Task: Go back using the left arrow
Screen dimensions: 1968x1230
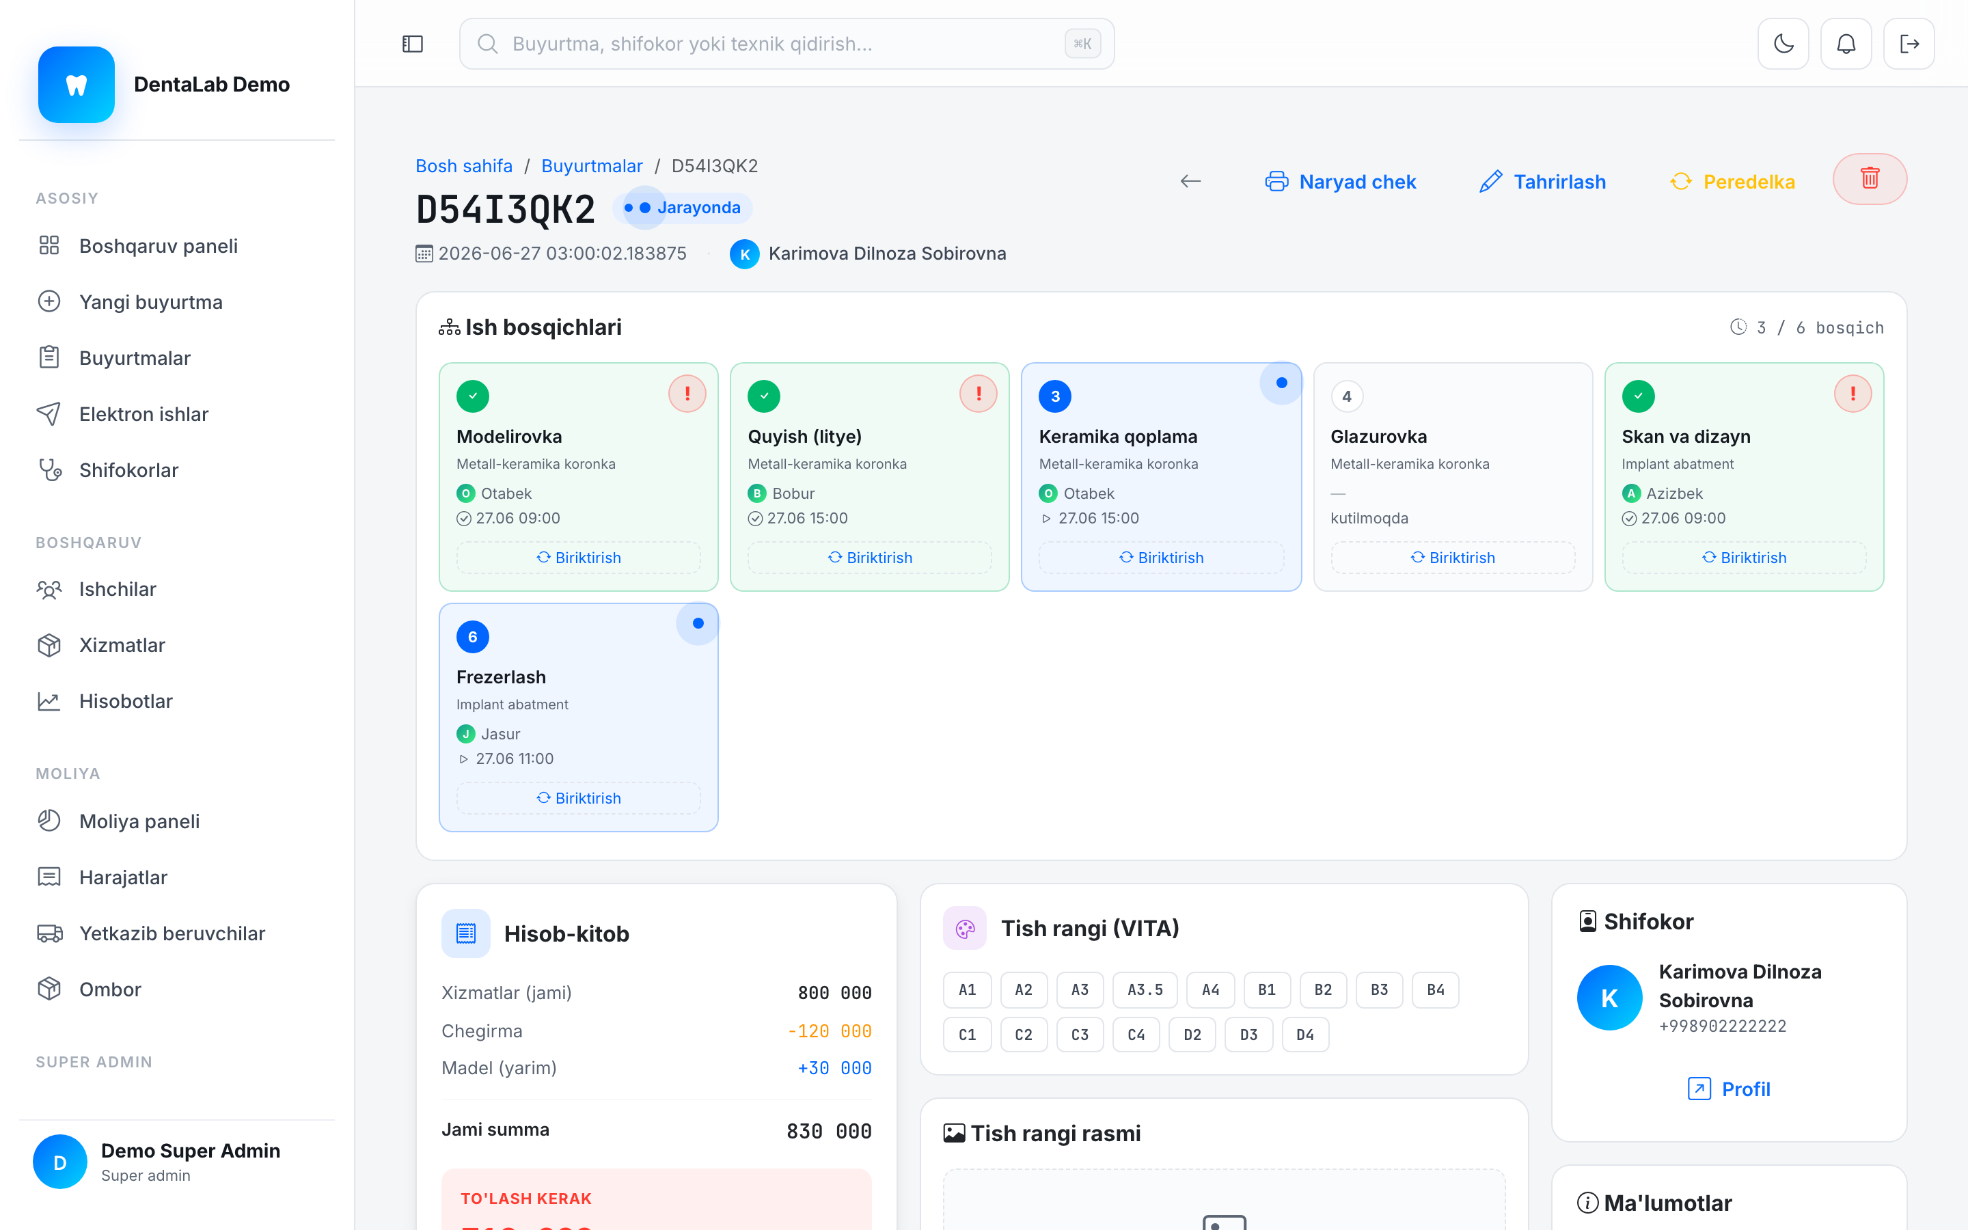Action: click(x=1190, y=181)
